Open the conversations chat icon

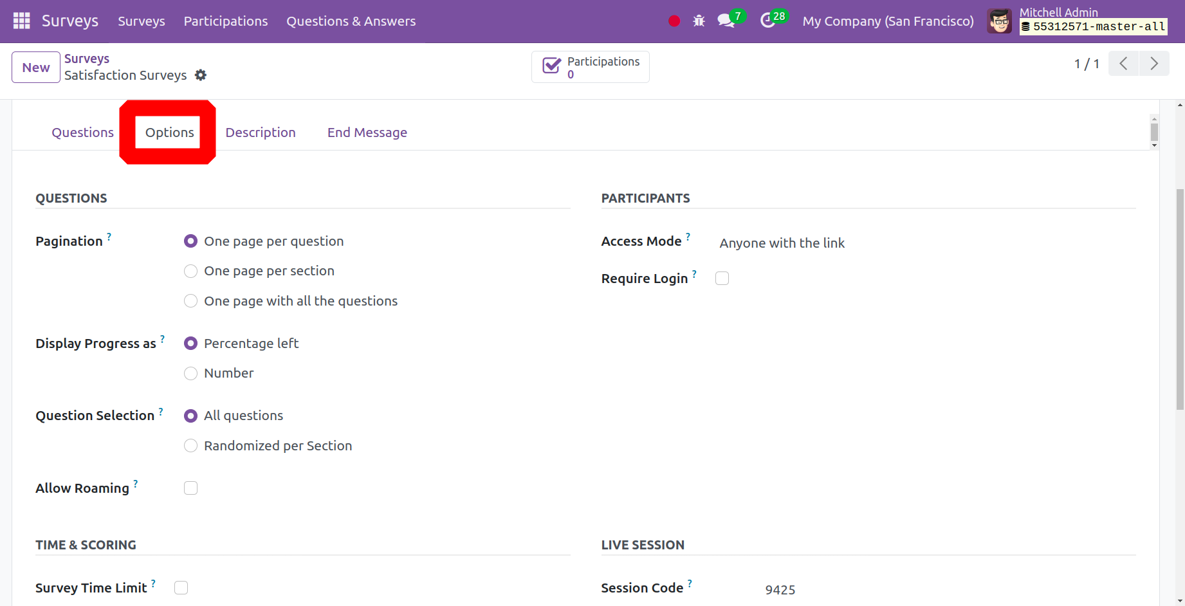click(726, 21)
